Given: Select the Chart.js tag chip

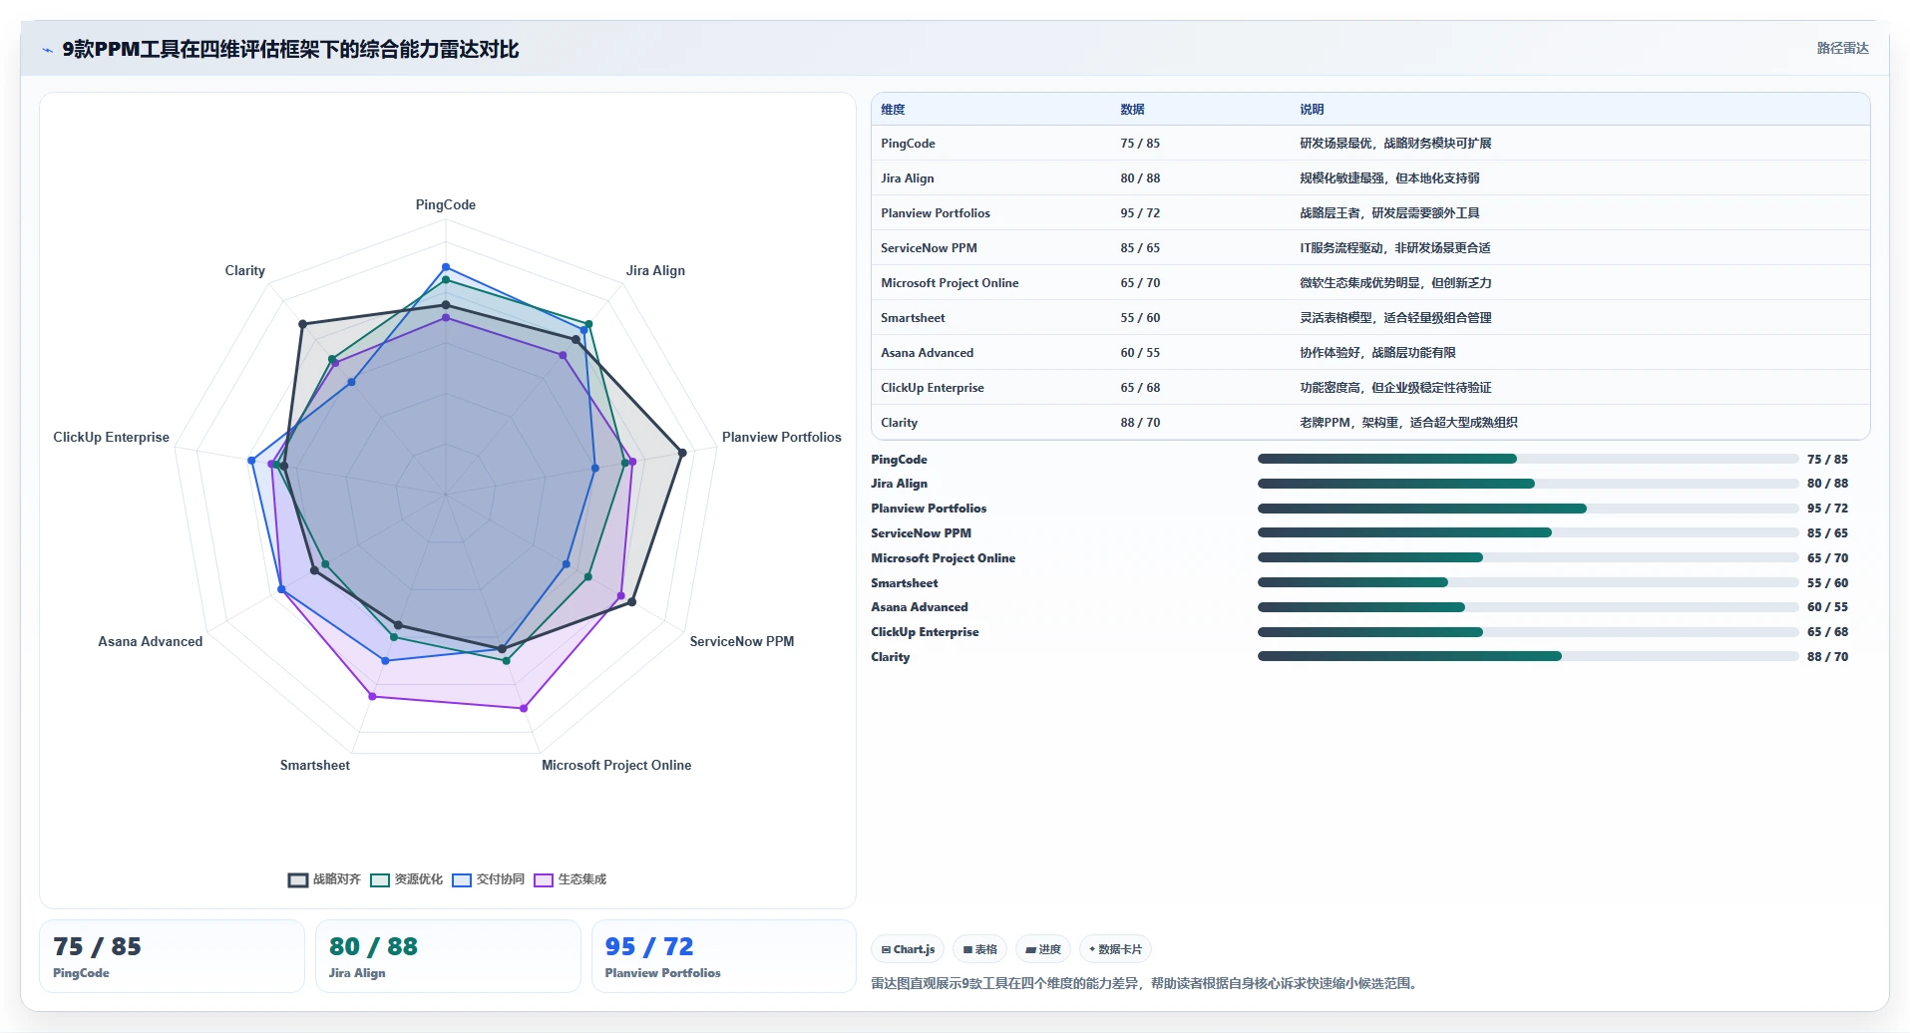Looking at the screenshot, I should click(908, 949).
